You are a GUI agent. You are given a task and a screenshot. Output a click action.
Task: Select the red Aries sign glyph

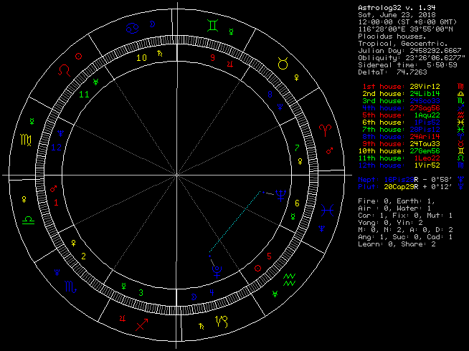325,130
